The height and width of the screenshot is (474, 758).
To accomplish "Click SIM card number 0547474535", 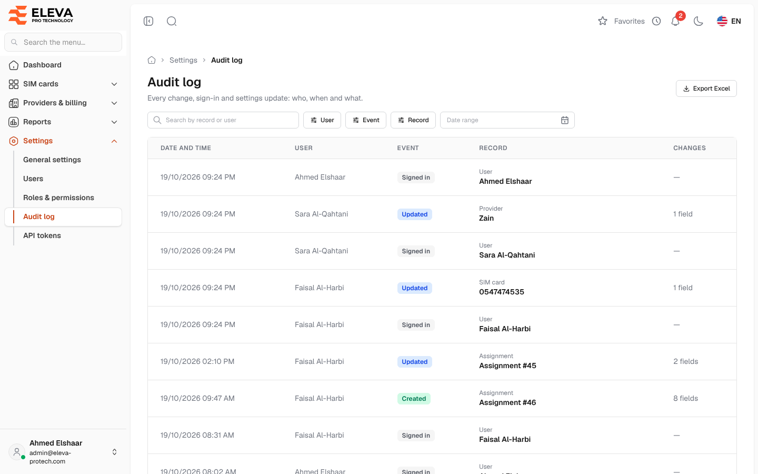I will (x=502, y=292).
